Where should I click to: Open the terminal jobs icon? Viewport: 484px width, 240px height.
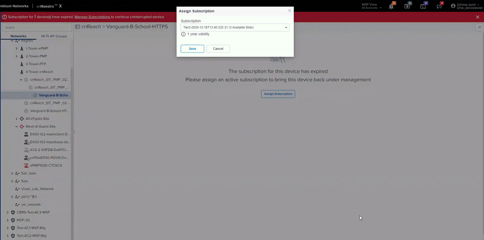423,6
